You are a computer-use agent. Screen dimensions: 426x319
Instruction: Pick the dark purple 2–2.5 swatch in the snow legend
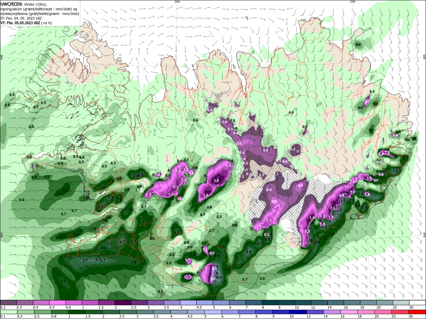coord(123,302)
